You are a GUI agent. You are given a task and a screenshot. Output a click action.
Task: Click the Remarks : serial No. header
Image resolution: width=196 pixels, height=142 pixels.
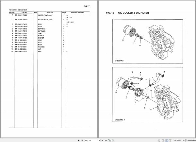(78, 12)
